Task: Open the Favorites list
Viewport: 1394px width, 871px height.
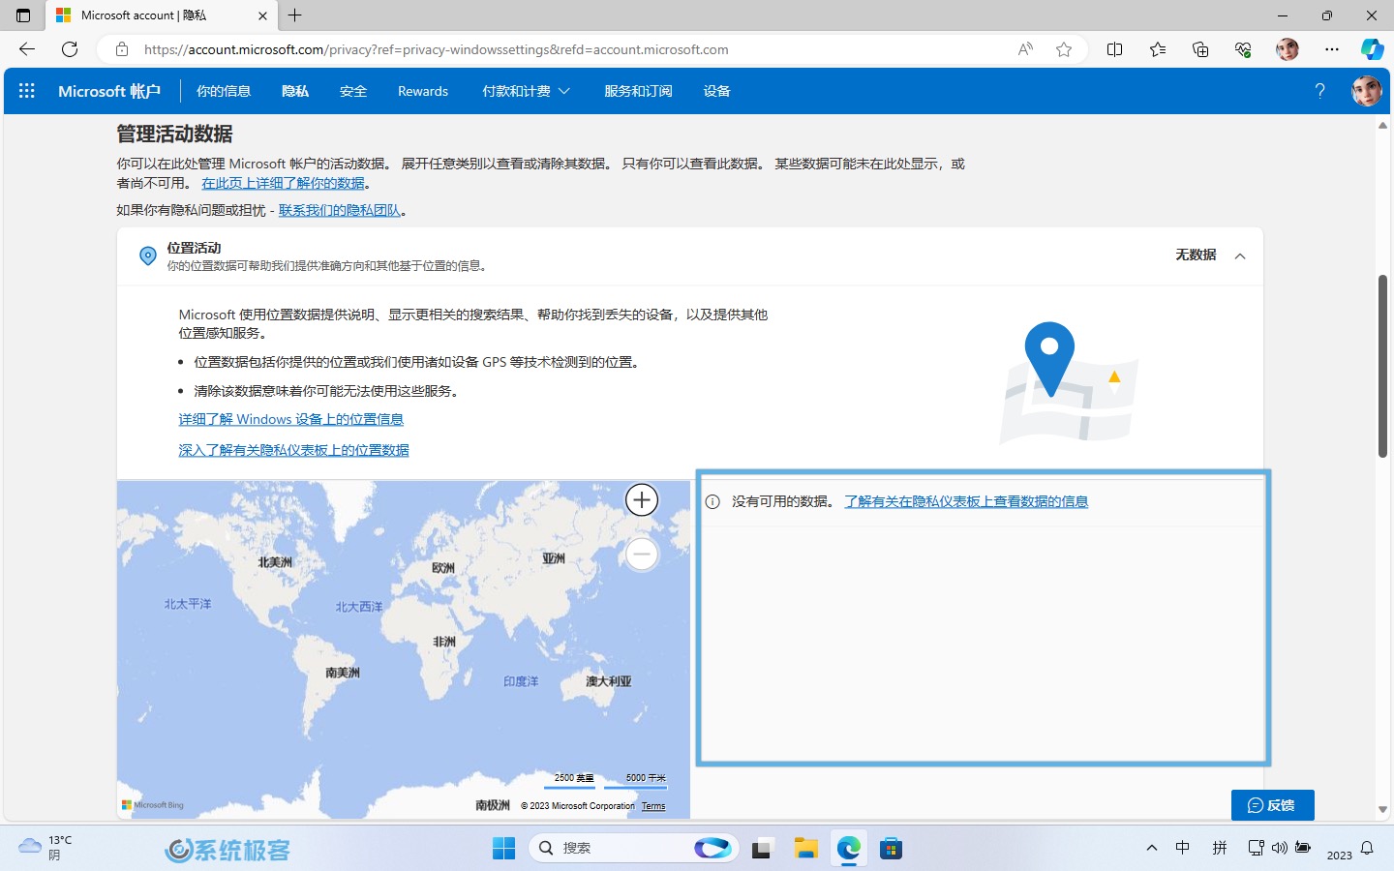Action: coord(1158,49)
